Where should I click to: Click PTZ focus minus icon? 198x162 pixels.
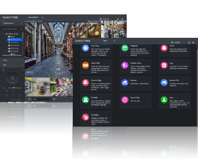pyautogui.click(x=13, y=96)
